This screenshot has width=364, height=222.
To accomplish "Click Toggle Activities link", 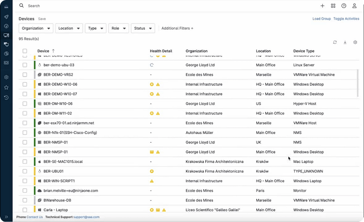I will tap(346, 19).
